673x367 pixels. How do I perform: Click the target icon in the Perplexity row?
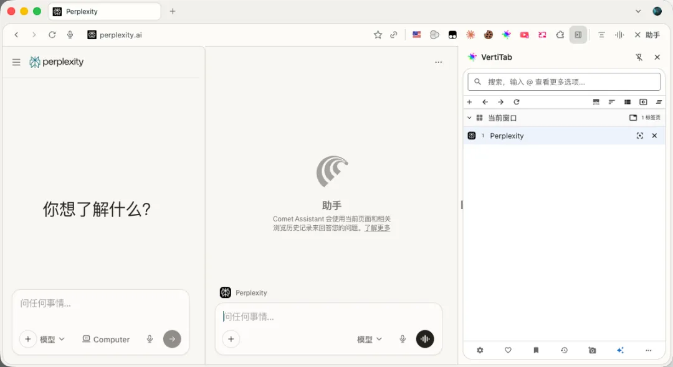click(x=639, y=136)
